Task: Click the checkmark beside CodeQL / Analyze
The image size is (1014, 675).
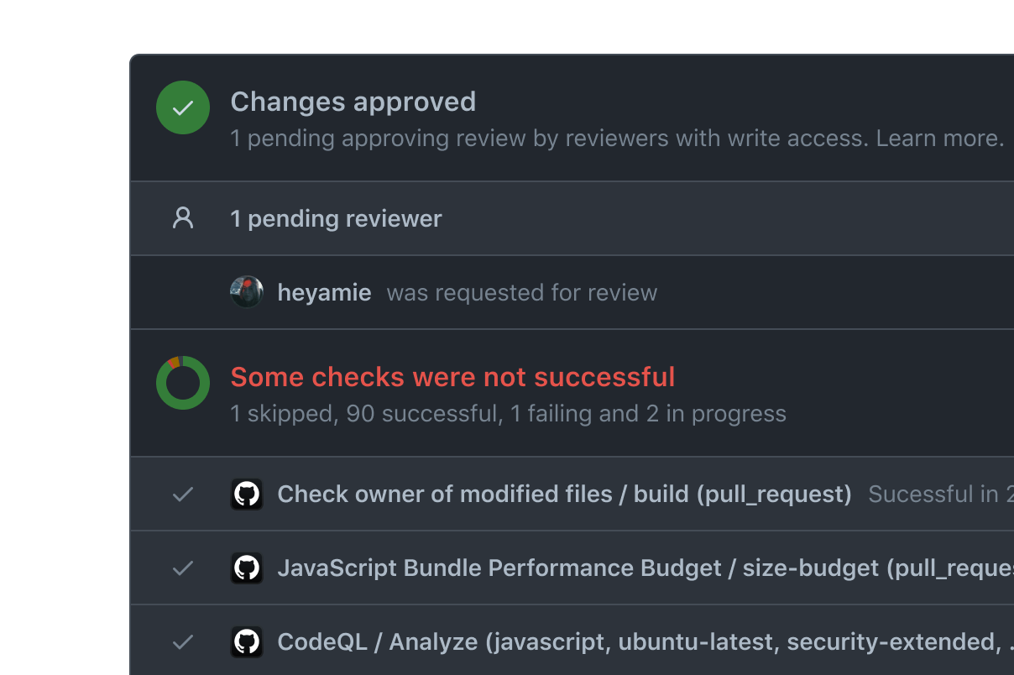Action: (183, 642)
